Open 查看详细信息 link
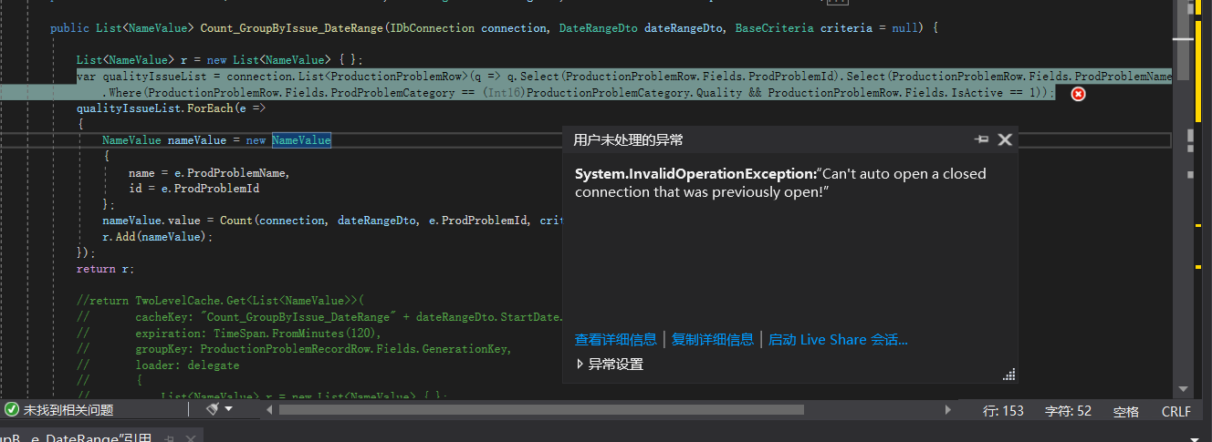The width and height of the screenshot is (1212, 442). (x=615, y=340)
